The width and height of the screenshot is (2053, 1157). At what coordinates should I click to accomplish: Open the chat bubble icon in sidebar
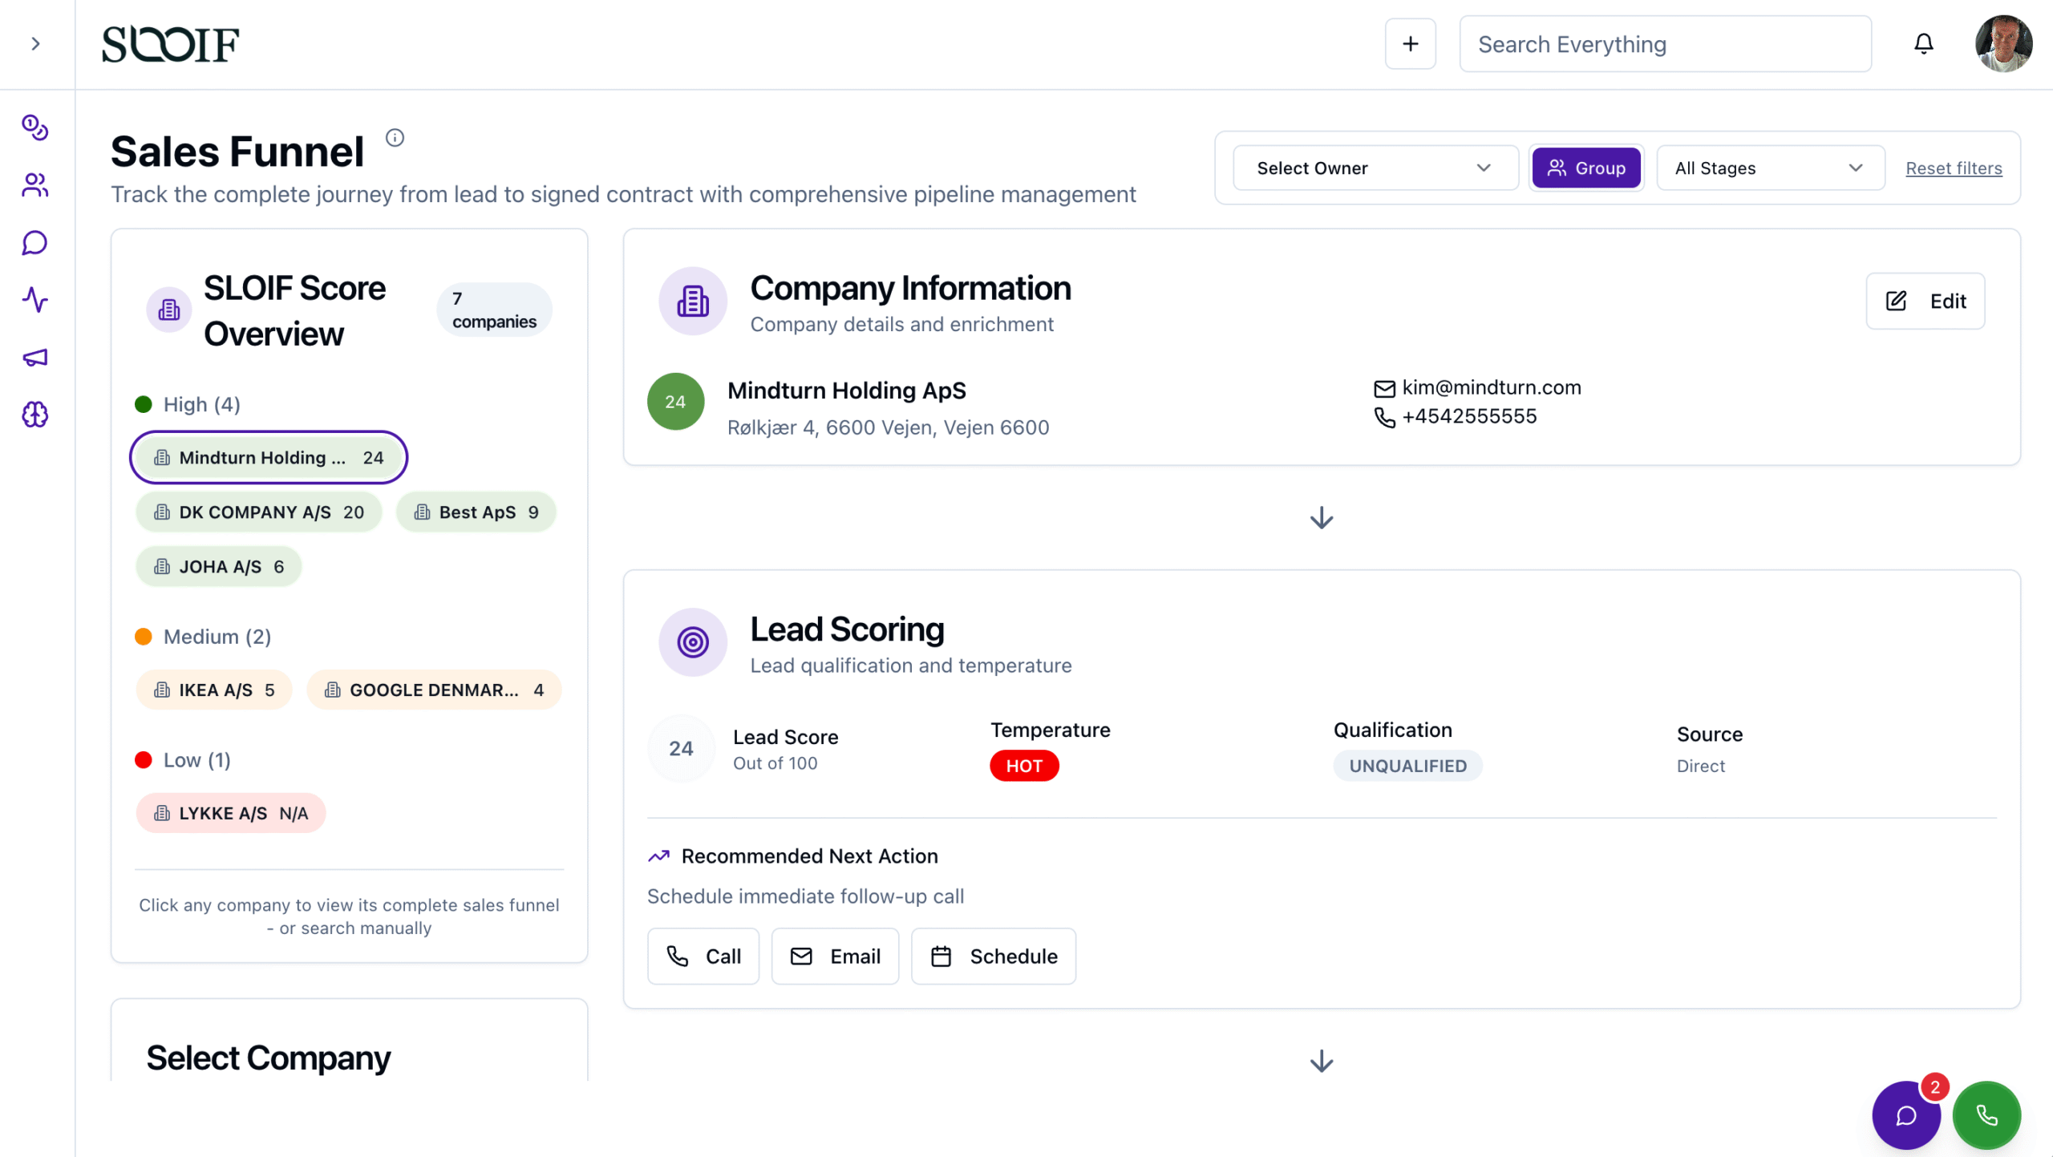[x=35, y=243]
